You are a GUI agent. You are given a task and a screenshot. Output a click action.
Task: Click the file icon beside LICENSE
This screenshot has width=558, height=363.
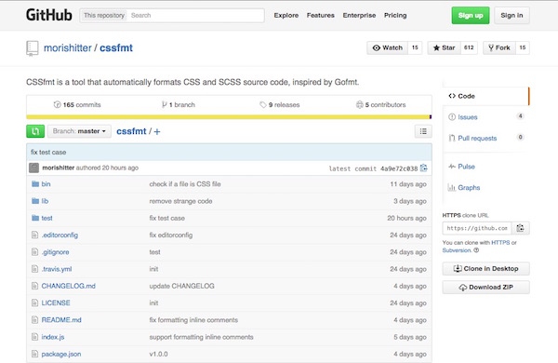point(34,302)
